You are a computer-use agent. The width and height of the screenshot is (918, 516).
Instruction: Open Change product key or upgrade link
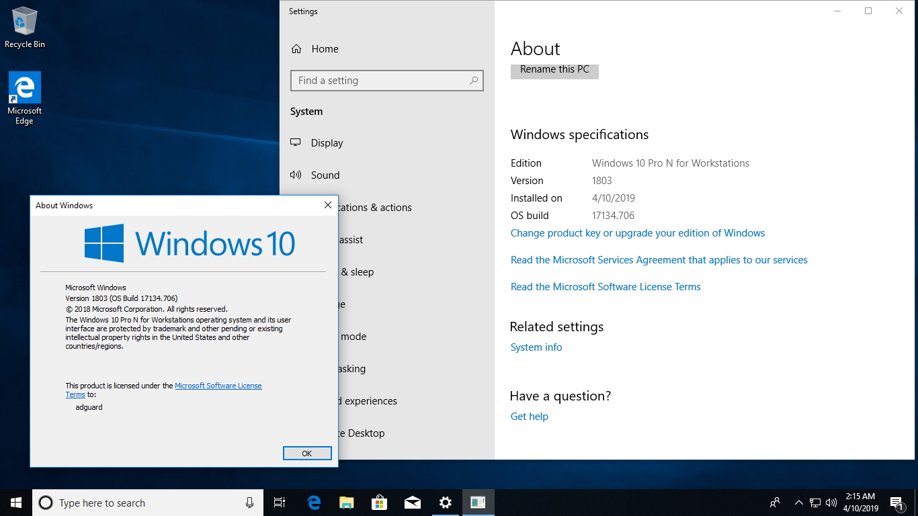638,233
